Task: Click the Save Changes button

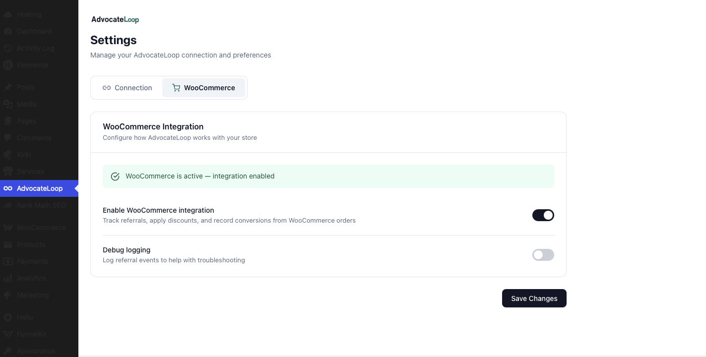Action: (534, 298)
